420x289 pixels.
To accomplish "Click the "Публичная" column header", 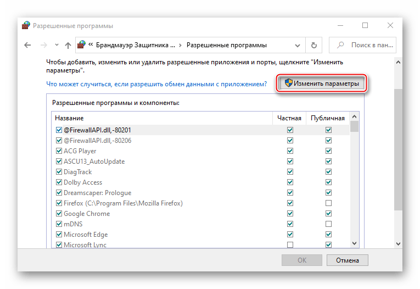I will [328, 118].
